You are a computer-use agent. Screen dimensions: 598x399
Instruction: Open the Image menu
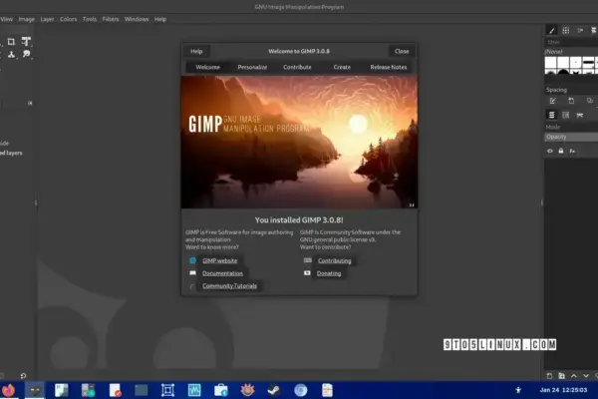pyautogui.click(x=26, y=19)
